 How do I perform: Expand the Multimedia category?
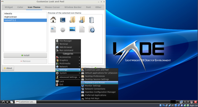click(x=68, y=63)
